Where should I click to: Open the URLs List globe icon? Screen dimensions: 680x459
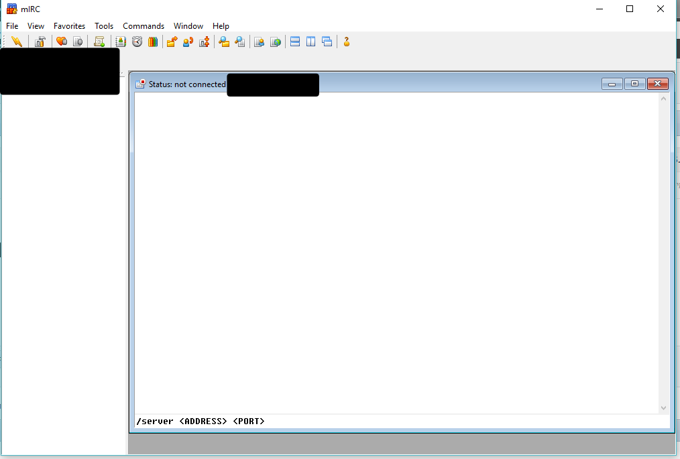pos(276,42)
